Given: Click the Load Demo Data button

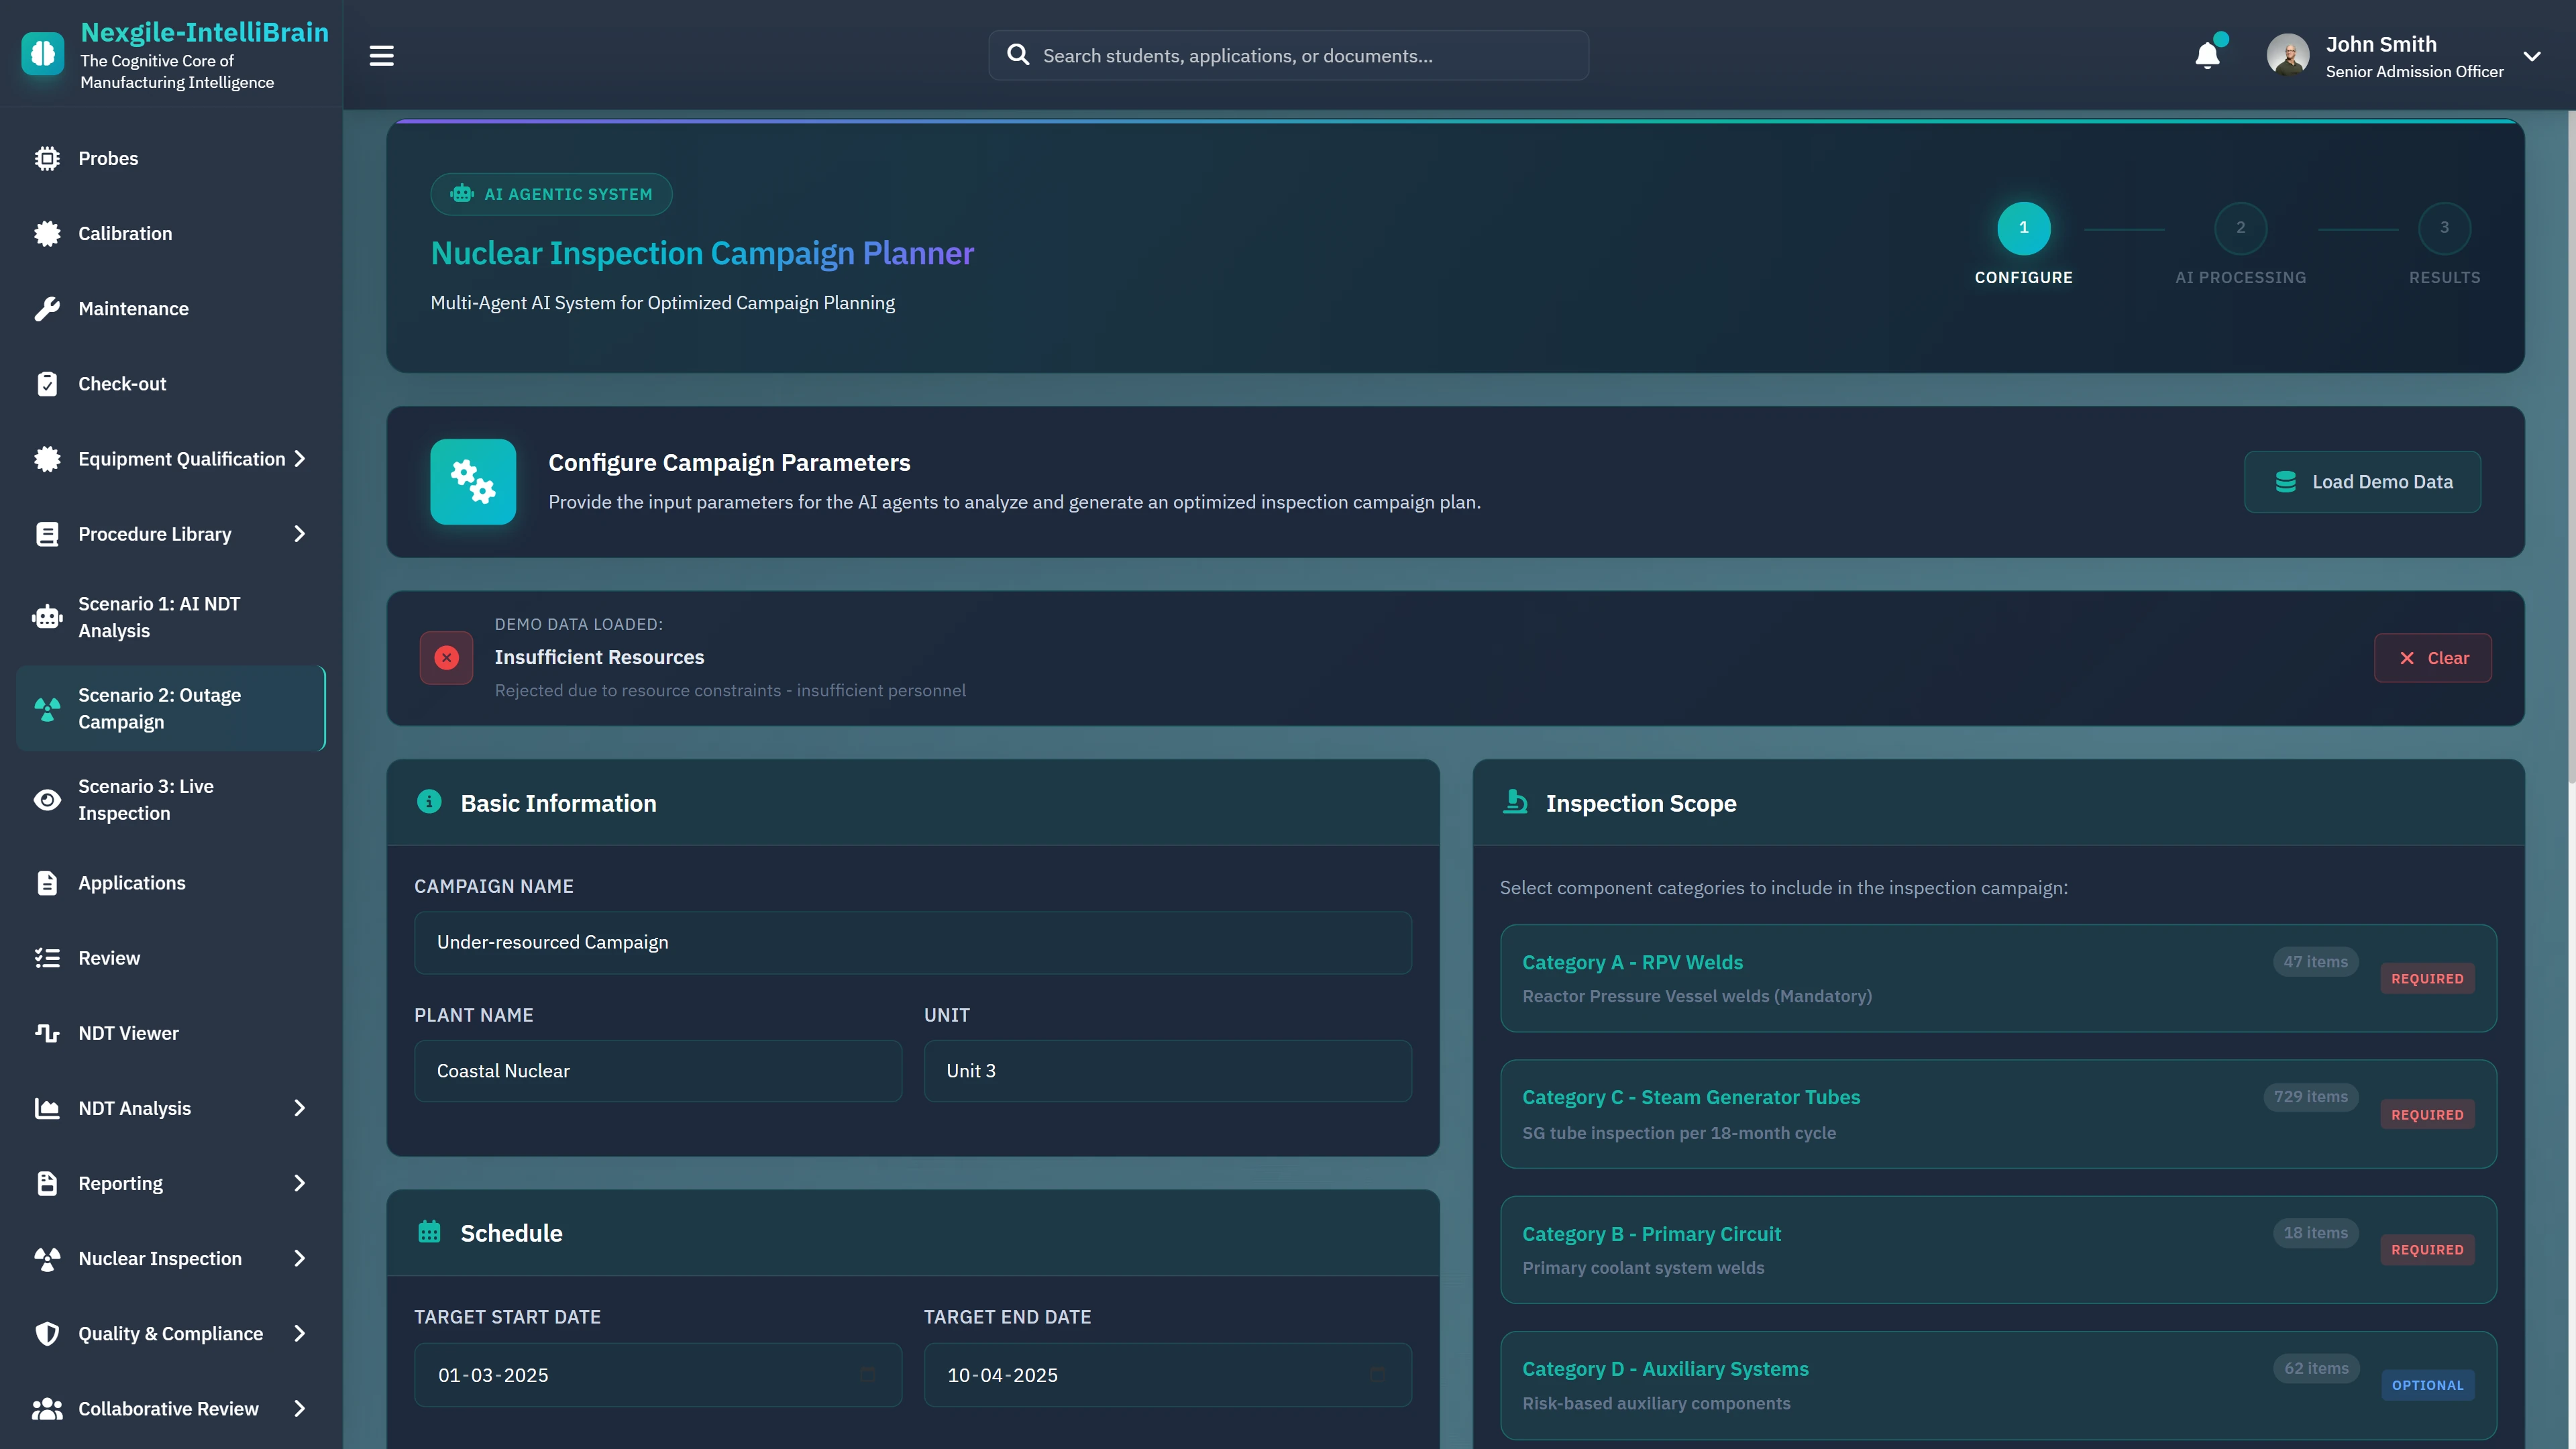Looking at the screenshot, I should coord(2362,481).
